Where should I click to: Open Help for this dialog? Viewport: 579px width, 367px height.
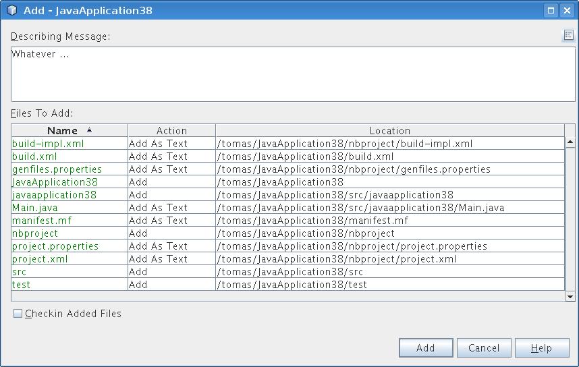[x=541, y=348]
